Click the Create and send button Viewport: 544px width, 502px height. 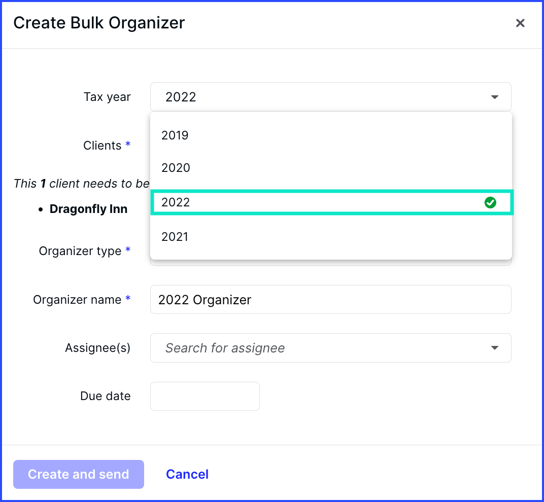click(x=79, y=474)
